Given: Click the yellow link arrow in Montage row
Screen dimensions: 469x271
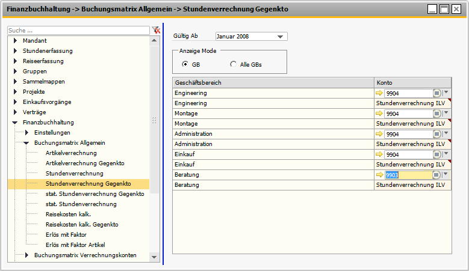Looking at the screenshot, I should pyautogui.click(x=379, y=114).
